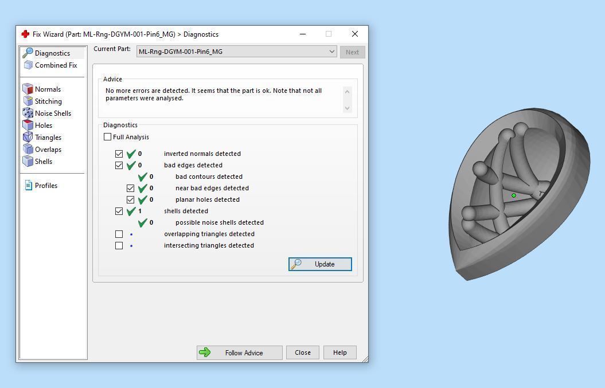
Task: Open the Diagnostics page in sidebar
Action: pos(53,53)
